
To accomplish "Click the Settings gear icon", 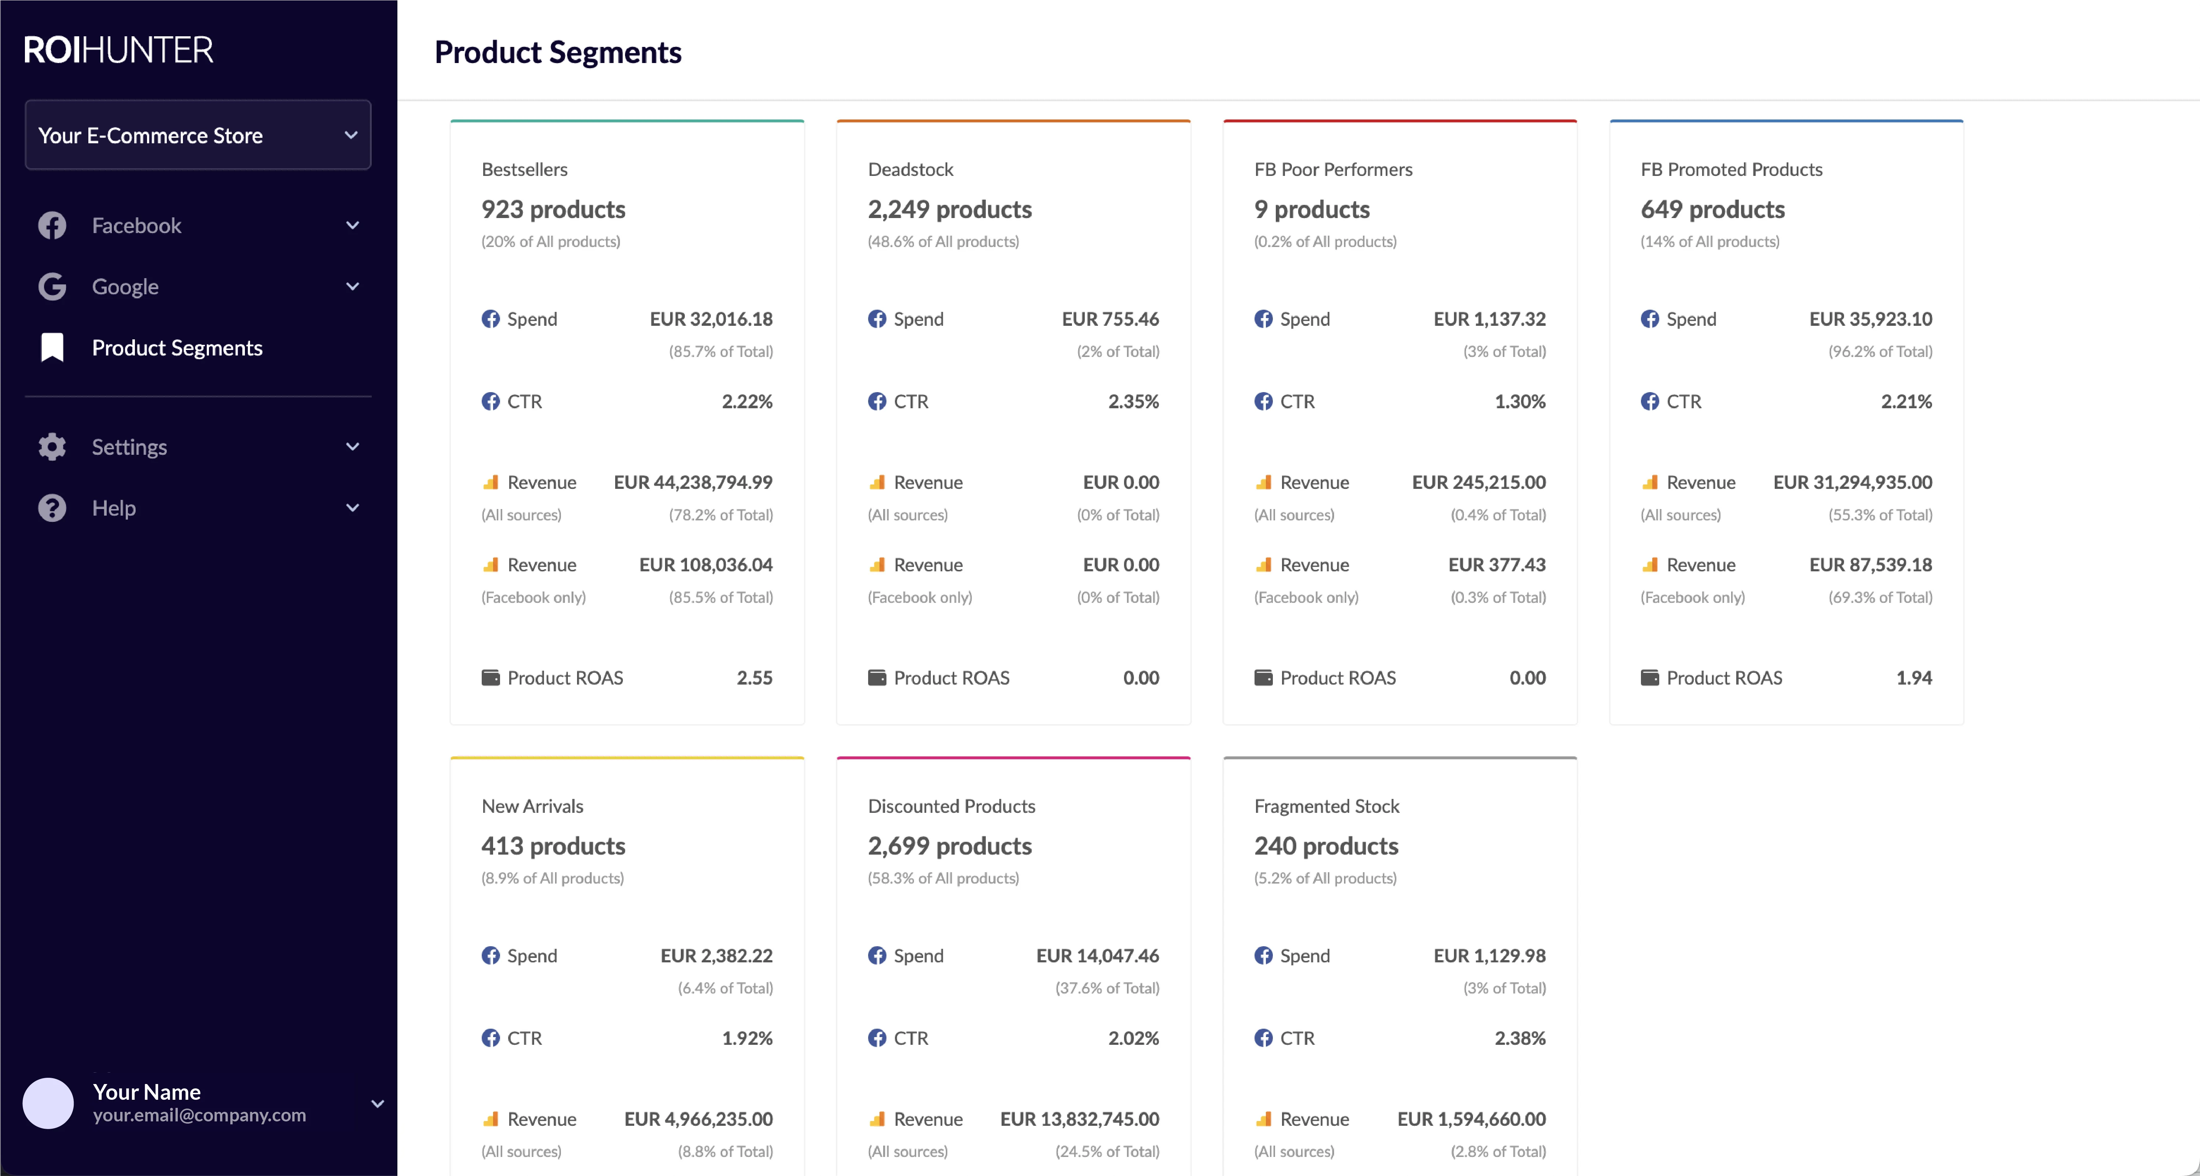I will click(x=52, y=446).
